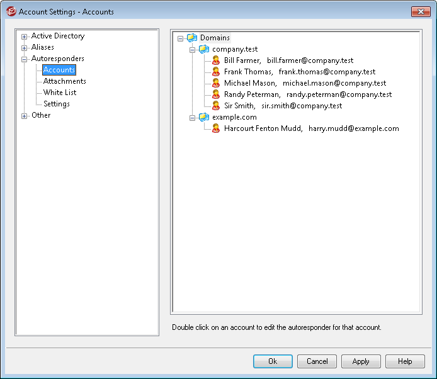This screenshot has width=437, height=379.
Task: Click the company.test domain icon
Action: tap(204, 49)
